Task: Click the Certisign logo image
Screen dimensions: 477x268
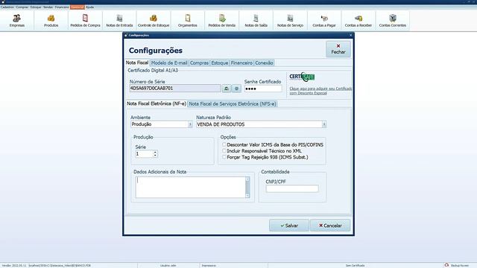Action: tap(302, 77)
